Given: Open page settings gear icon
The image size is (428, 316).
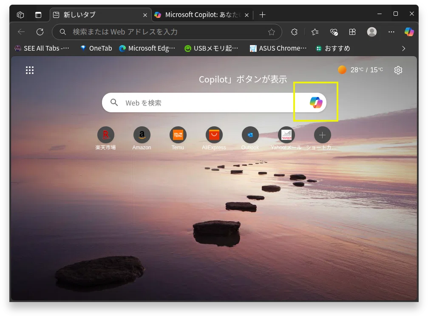Looking at the screenshot, I should 398,70.
